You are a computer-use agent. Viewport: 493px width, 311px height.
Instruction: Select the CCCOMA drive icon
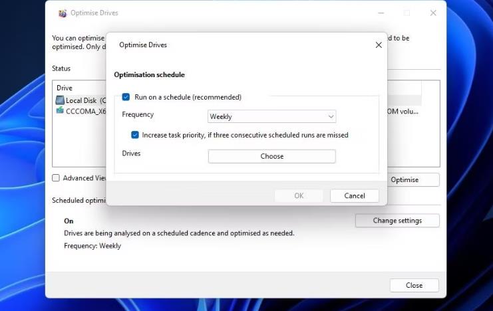(x=60, y=110)
